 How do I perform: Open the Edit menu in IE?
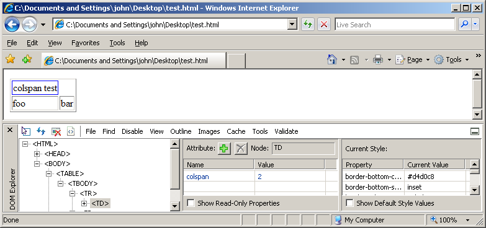pos(32,43)
